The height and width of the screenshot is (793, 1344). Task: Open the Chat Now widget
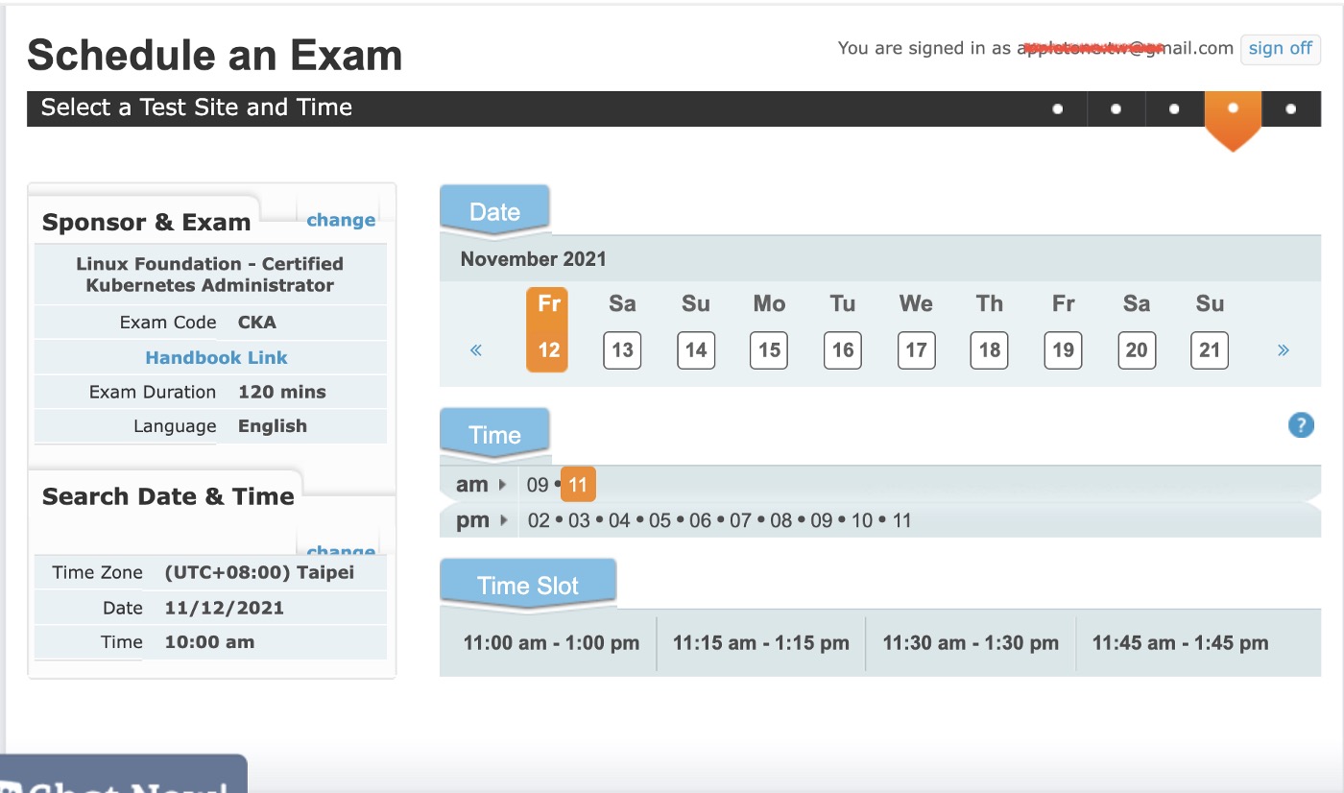[123, 778]
